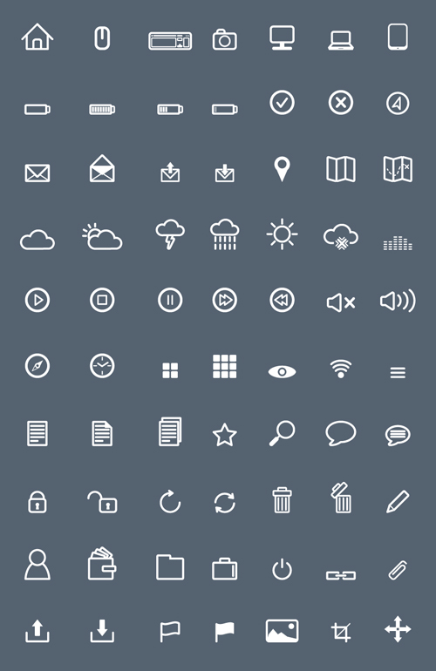Click the open envelope mail icon
Viewport: 436px width, 671px height.
tap(102, 168)
